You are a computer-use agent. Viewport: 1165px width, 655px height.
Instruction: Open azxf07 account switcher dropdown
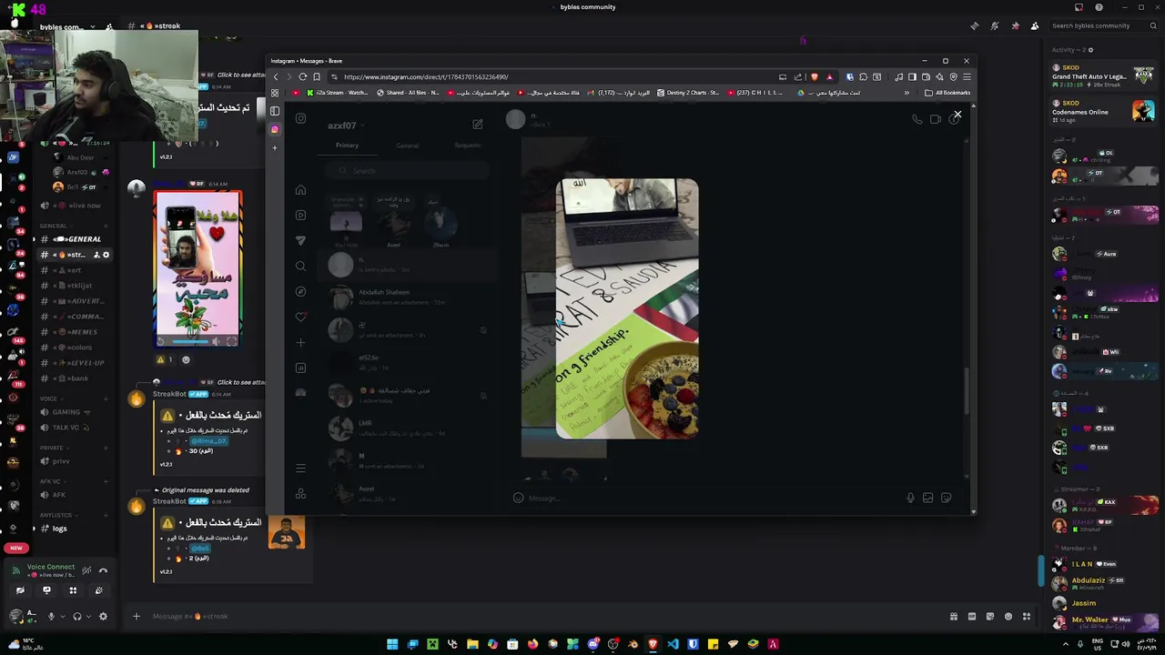pos(346,126)
